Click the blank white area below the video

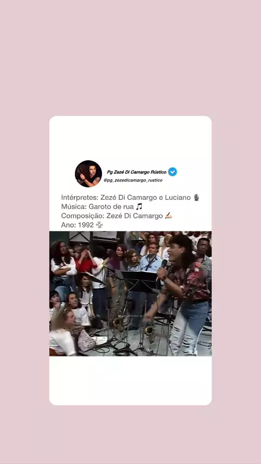coord(130,380)
